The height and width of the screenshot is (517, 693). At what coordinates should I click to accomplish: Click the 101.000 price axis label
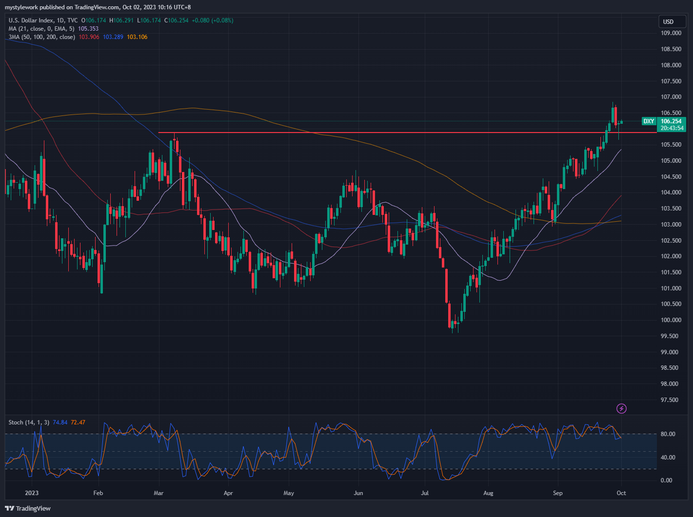671,288
